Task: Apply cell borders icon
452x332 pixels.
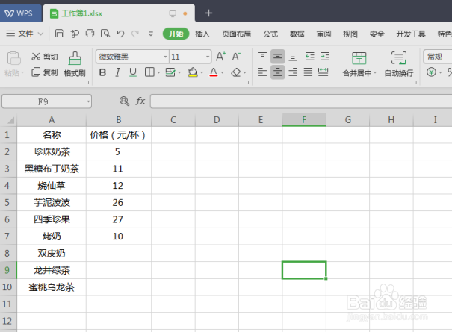Action: pyautogui.click(x=149, y=72)
